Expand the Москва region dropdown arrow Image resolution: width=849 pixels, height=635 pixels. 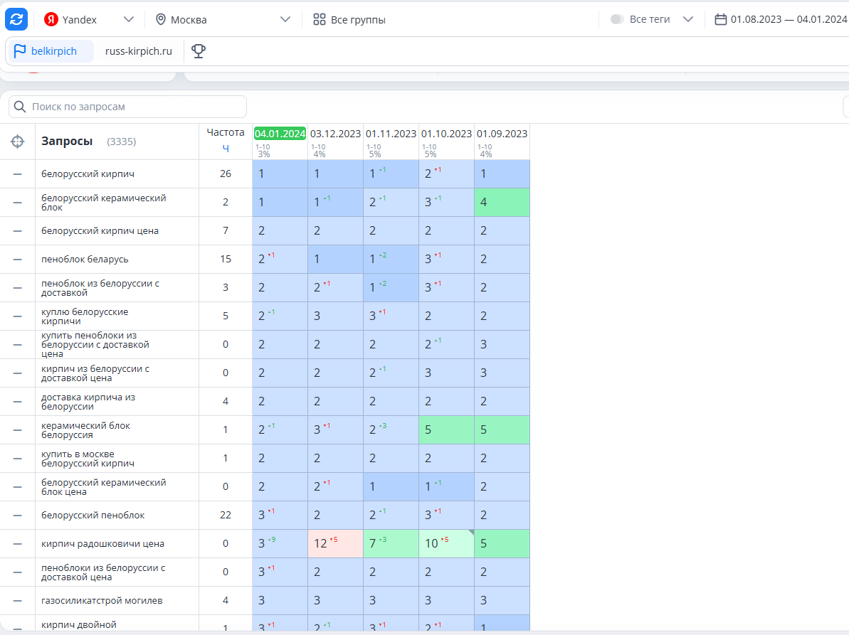coord(285,19)
